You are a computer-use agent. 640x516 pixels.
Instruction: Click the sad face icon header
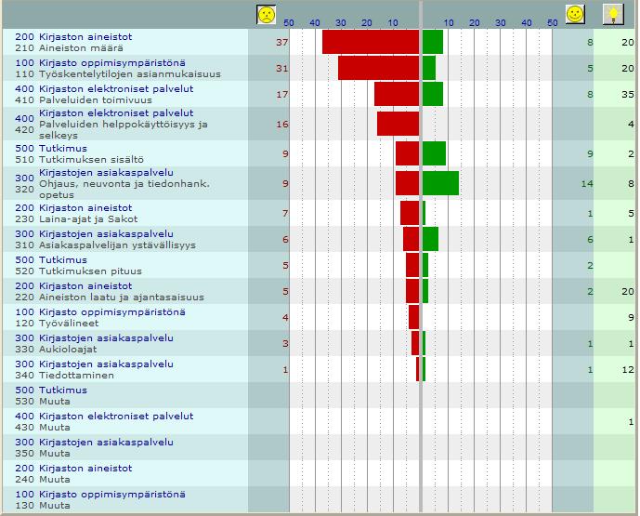266,15
